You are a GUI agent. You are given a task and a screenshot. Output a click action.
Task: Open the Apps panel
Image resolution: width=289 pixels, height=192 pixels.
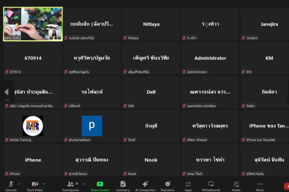[188, 186]
